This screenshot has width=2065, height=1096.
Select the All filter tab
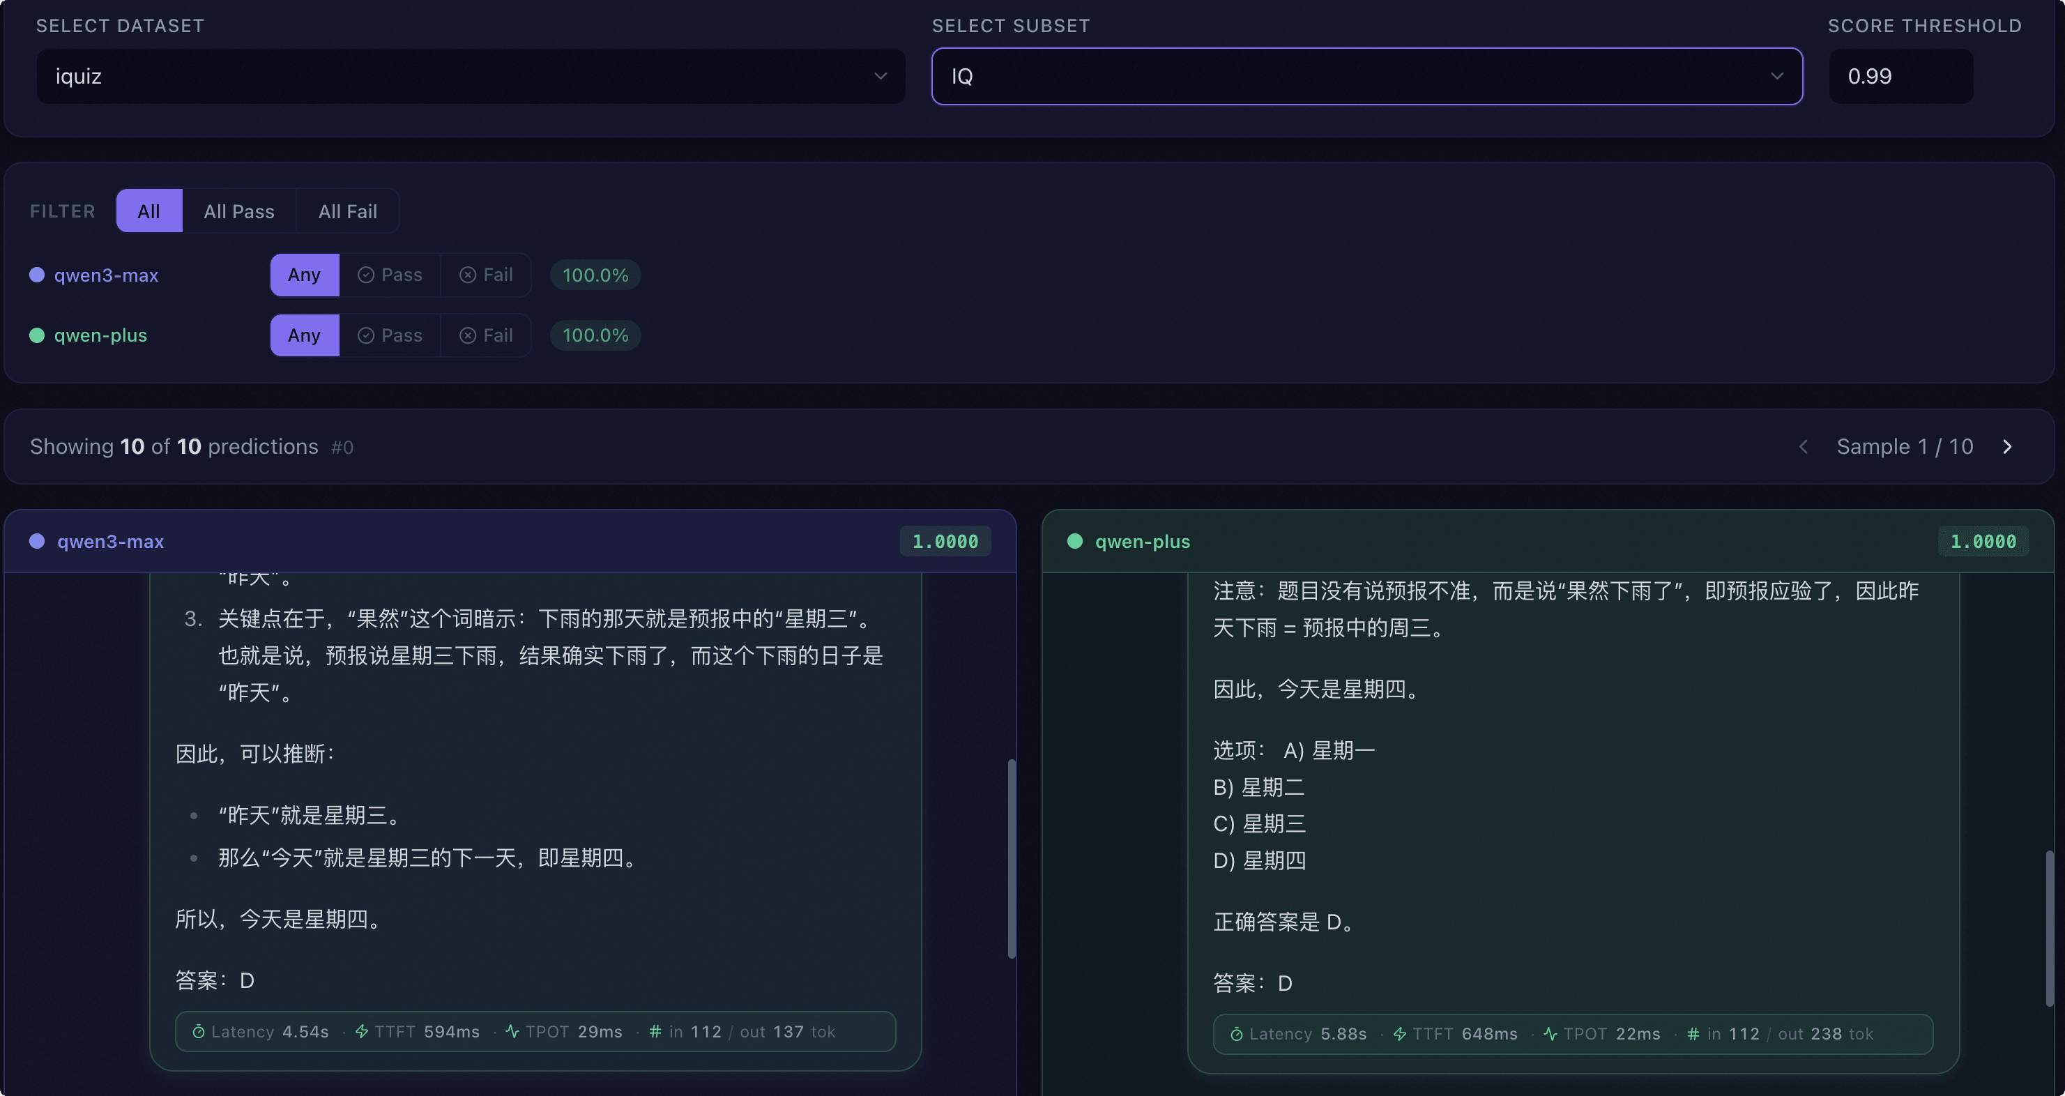[149, 211]
